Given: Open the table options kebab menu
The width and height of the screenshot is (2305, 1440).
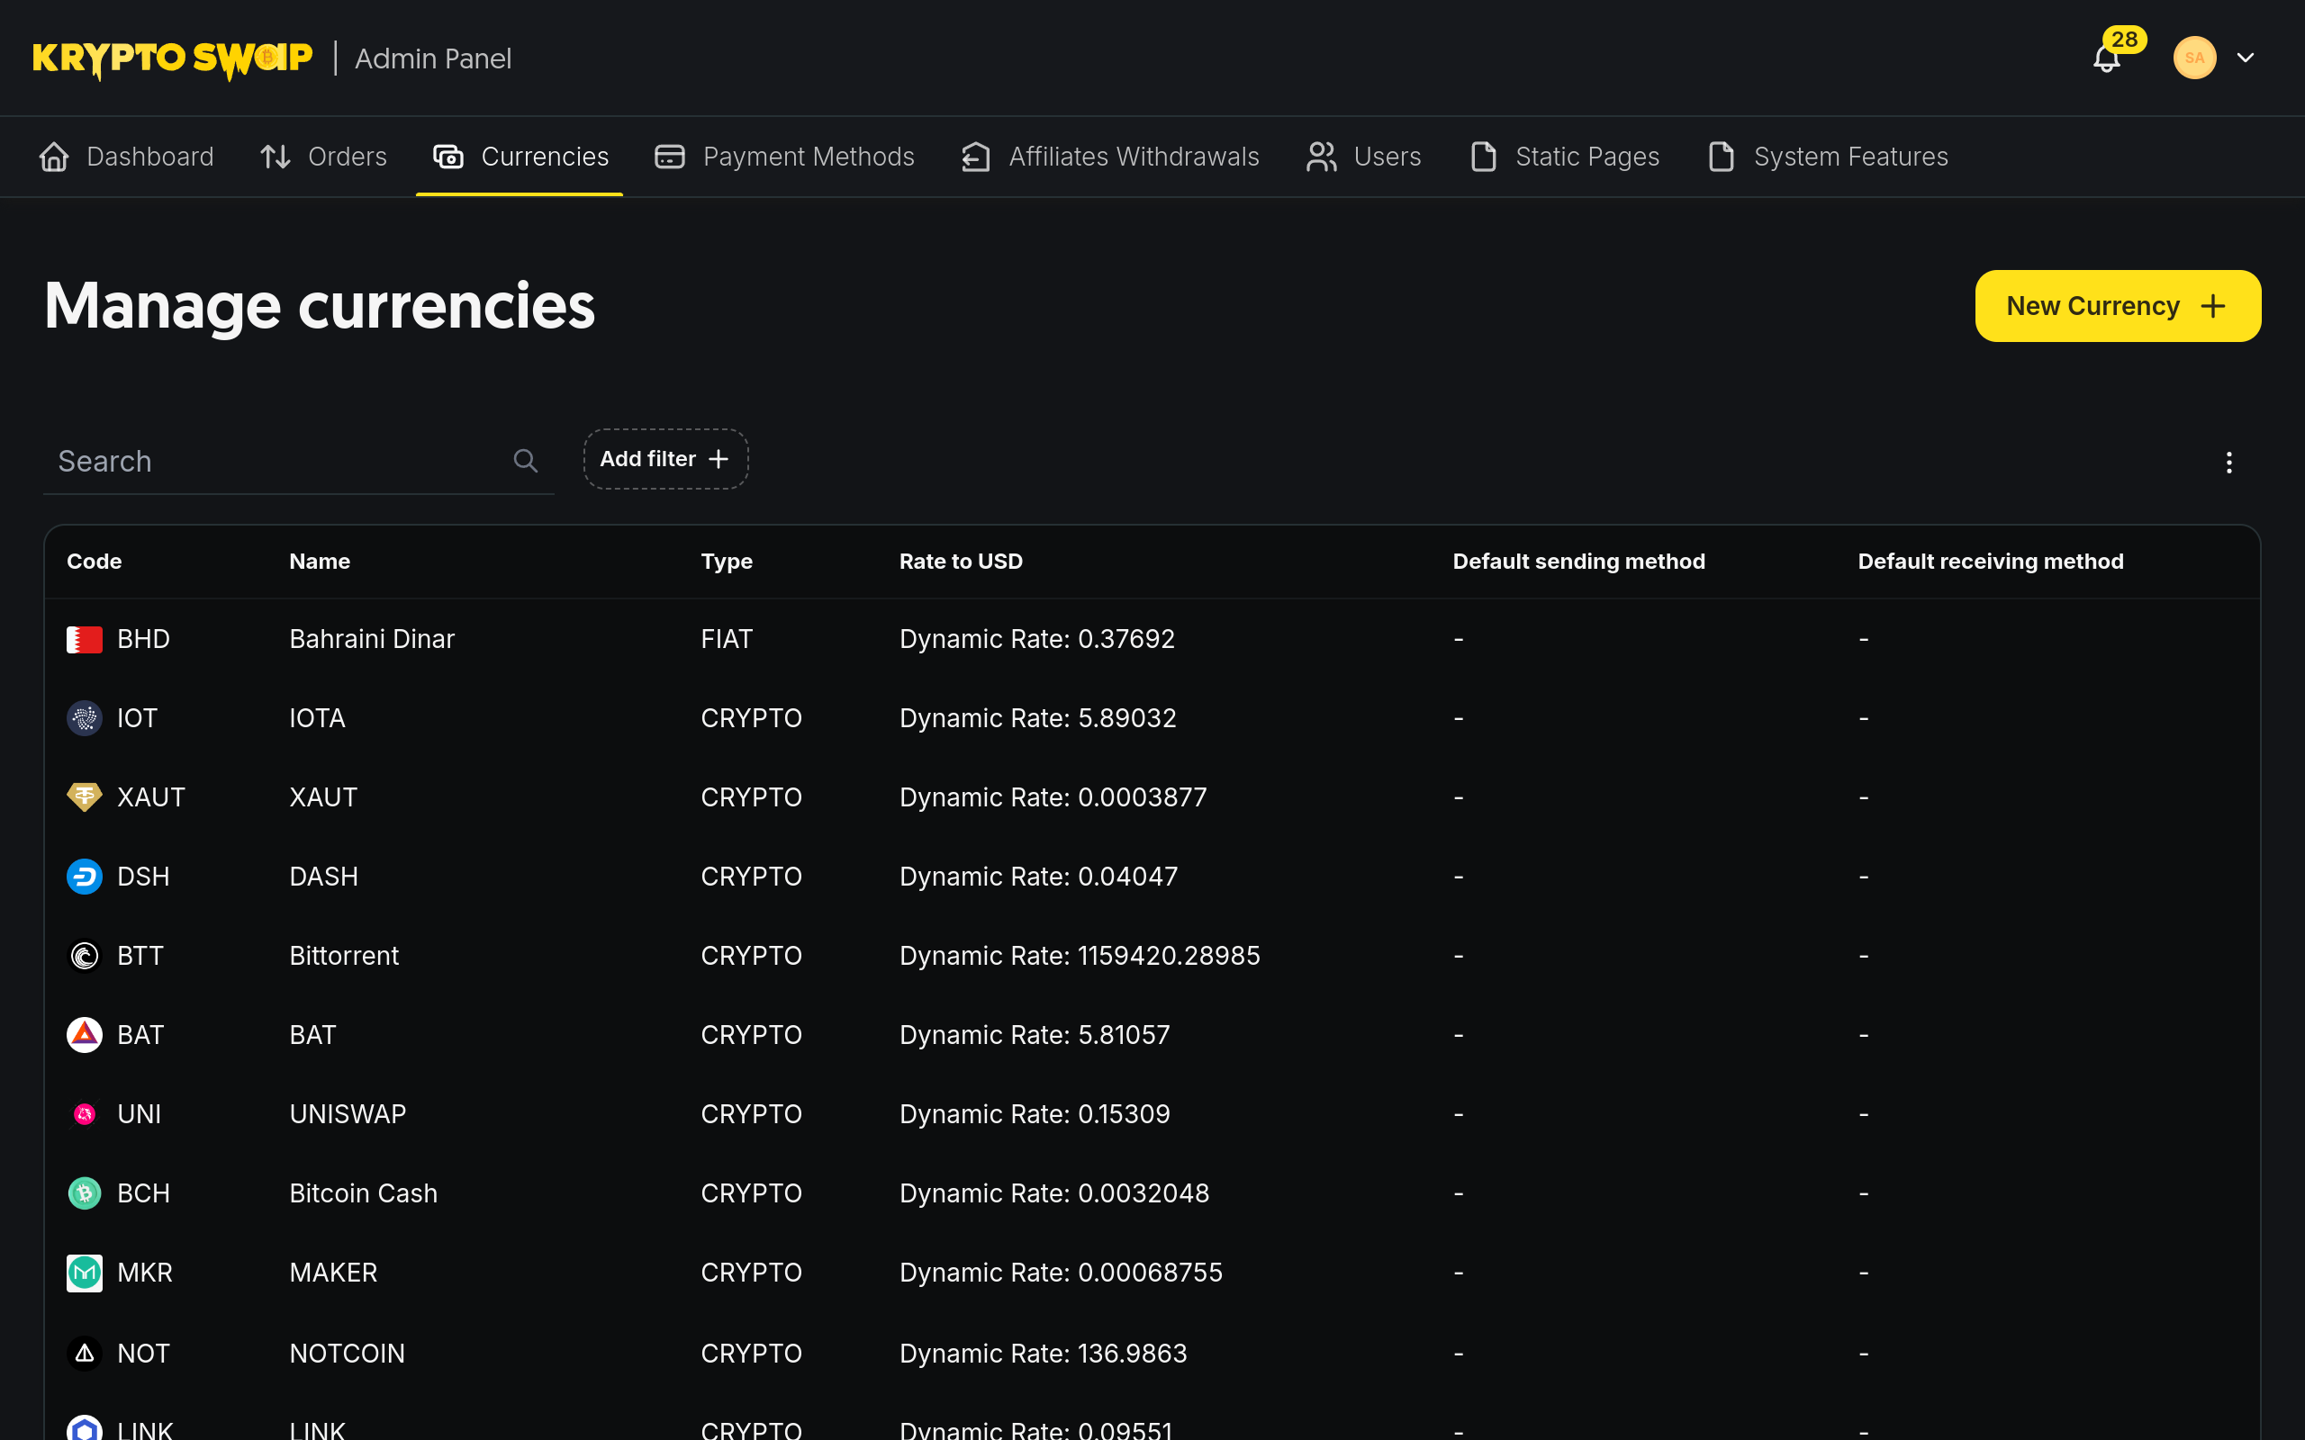Looking at the screenshot, I should click(x=2228, y=463).
